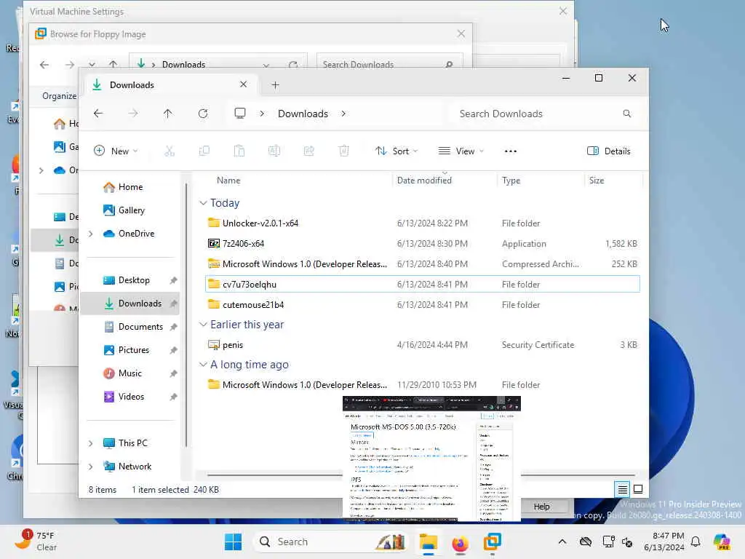Open the notification bell in the taskbar
This screenshot has width=745, height=559.
(x=696, y=542)
